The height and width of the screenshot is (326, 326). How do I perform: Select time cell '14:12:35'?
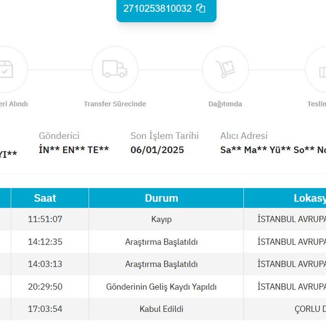click(45, 242)
